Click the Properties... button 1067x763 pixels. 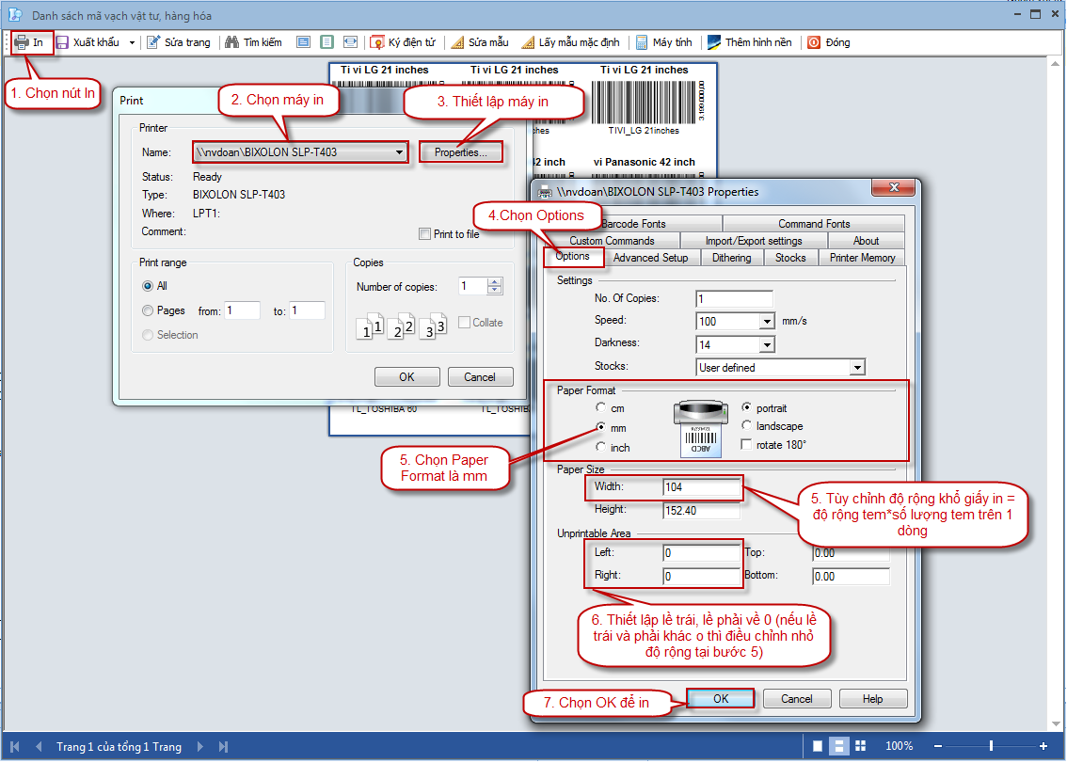pyautogui.click(x=460, y=152)
